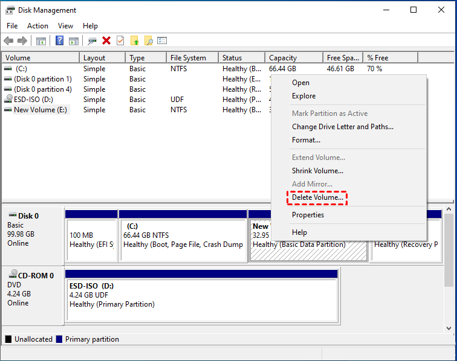Click the blue Help question mark icon
This screenshot has width=457, height=361.
pos(60,40)
